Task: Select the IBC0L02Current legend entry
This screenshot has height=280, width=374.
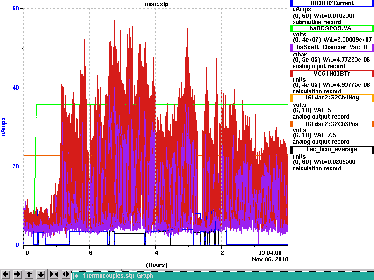Action: (332, 3)
